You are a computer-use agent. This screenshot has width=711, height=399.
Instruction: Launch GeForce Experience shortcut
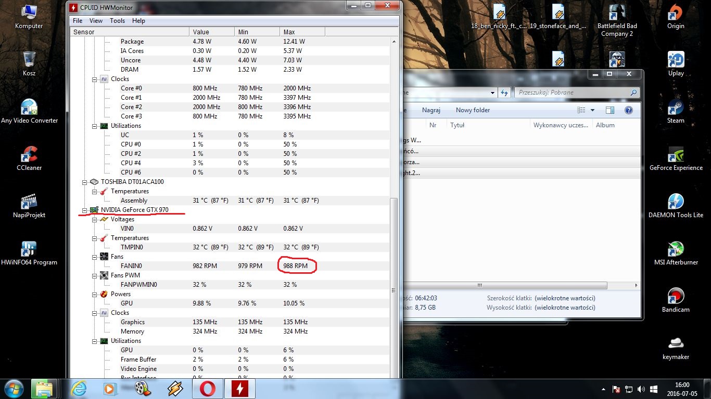pyautogui.click(x=676, y=158)
